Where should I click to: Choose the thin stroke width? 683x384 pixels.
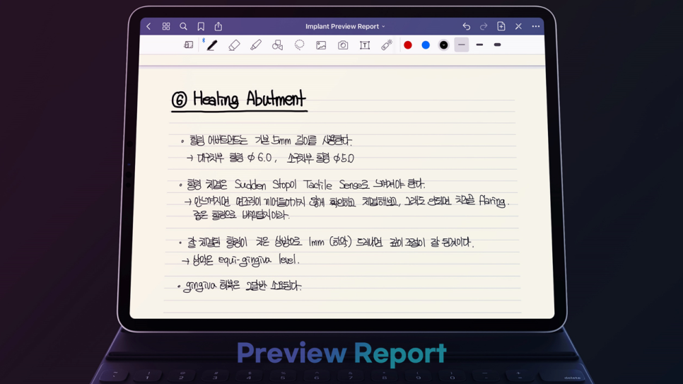[462, 45]
